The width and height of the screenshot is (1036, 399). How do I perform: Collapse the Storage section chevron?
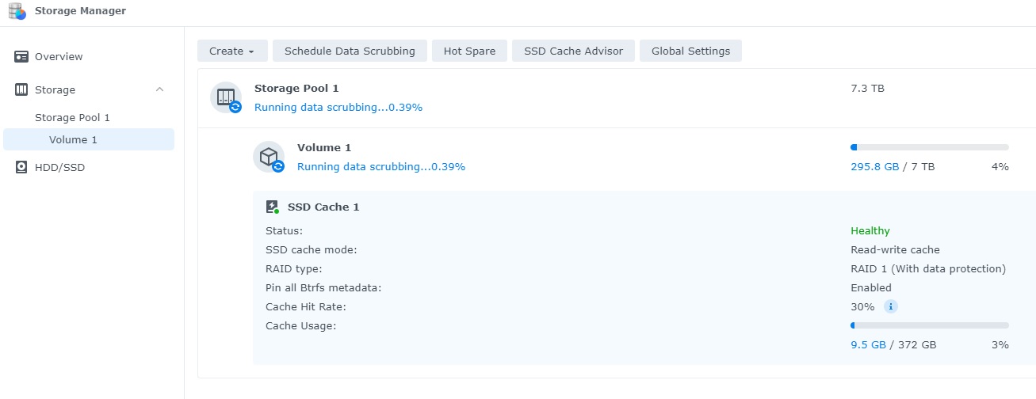pos(159,90)
